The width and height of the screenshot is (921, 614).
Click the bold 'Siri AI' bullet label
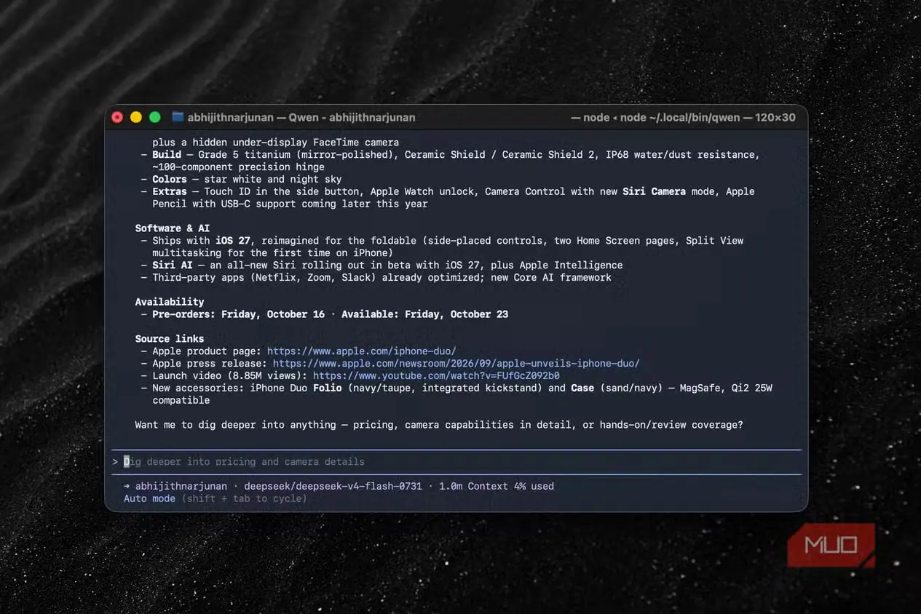(x=173, y=266)
